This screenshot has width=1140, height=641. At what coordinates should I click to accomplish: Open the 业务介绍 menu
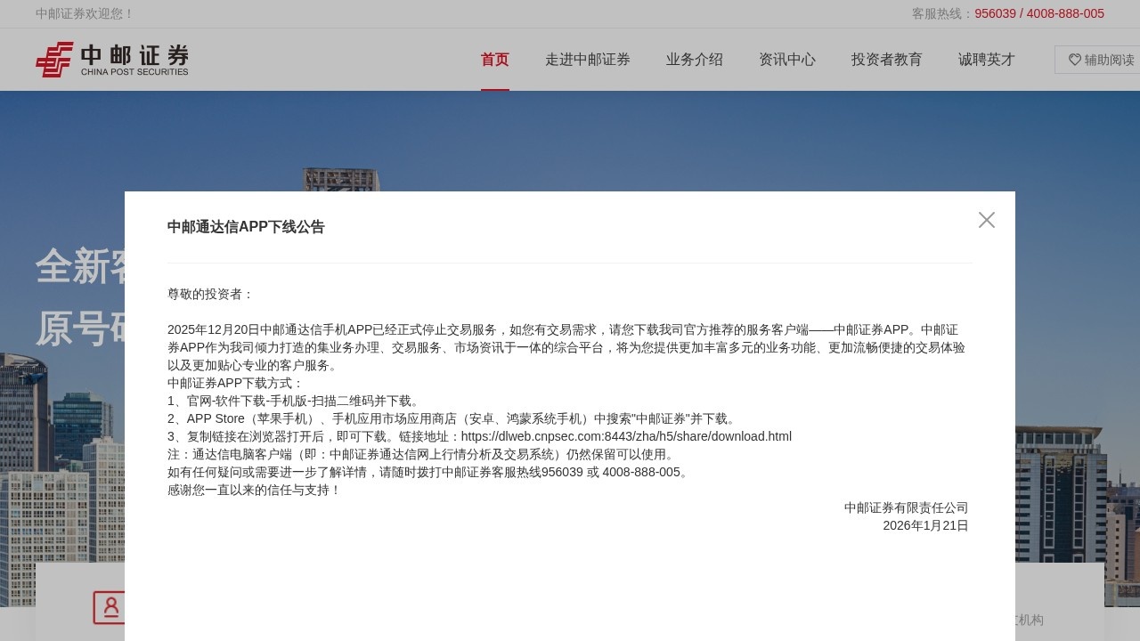click(x=694, y=60)
